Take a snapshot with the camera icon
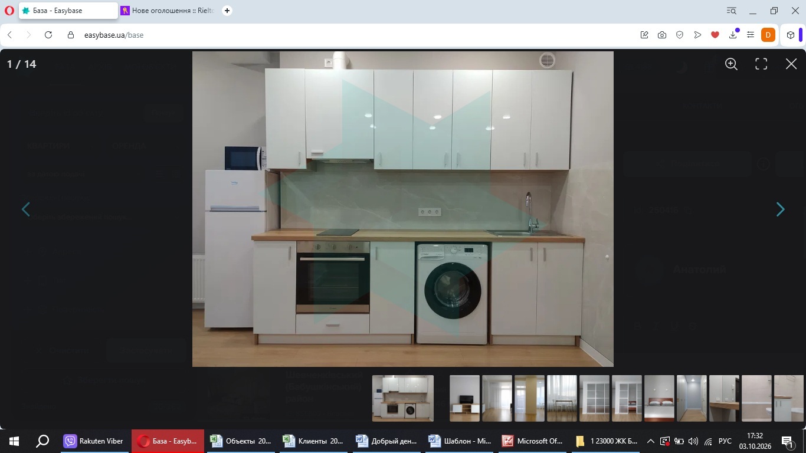 click(662, 35)
